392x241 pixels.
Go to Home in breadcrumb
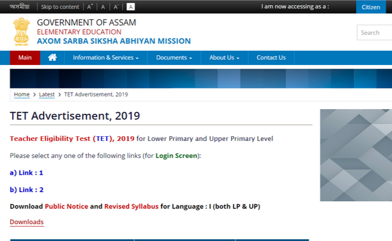[22, 95]
